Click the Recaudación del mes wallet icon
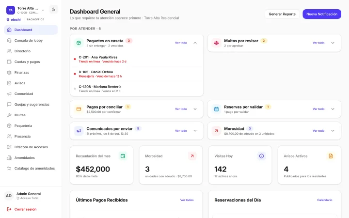Image resolution: width=349 pixels, height=218 pixels. (123, 156)
